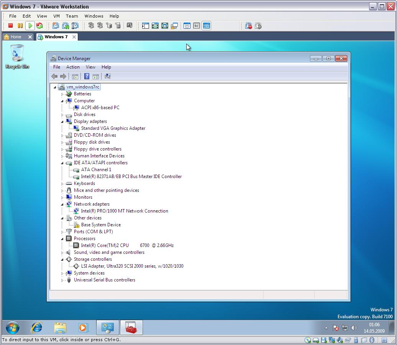
Task: Select ATA Channel 1 entry
Action: (x=96, y=170)
